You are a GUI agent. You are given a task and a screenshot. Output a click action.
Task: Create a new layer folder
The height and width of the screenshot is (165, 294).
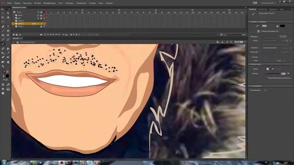pos(17,35)
